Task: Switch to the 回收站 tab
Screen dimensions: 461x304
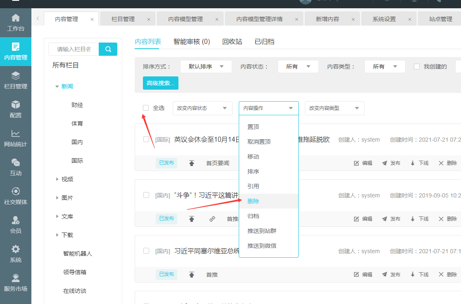Action: [232, 42]
